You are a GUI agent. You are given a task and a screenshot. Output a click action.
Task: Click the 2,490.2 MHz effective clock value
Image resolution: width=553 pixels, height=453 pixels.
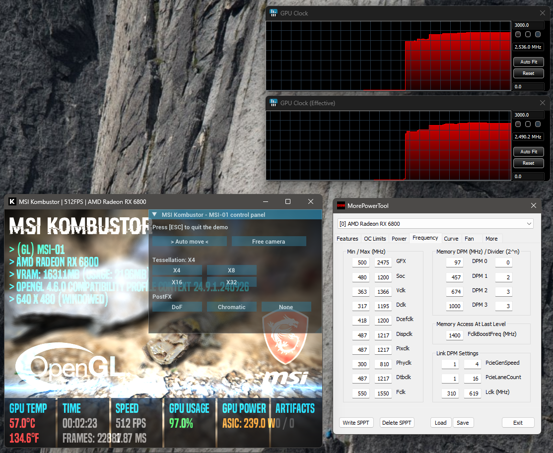click(528, 137)
